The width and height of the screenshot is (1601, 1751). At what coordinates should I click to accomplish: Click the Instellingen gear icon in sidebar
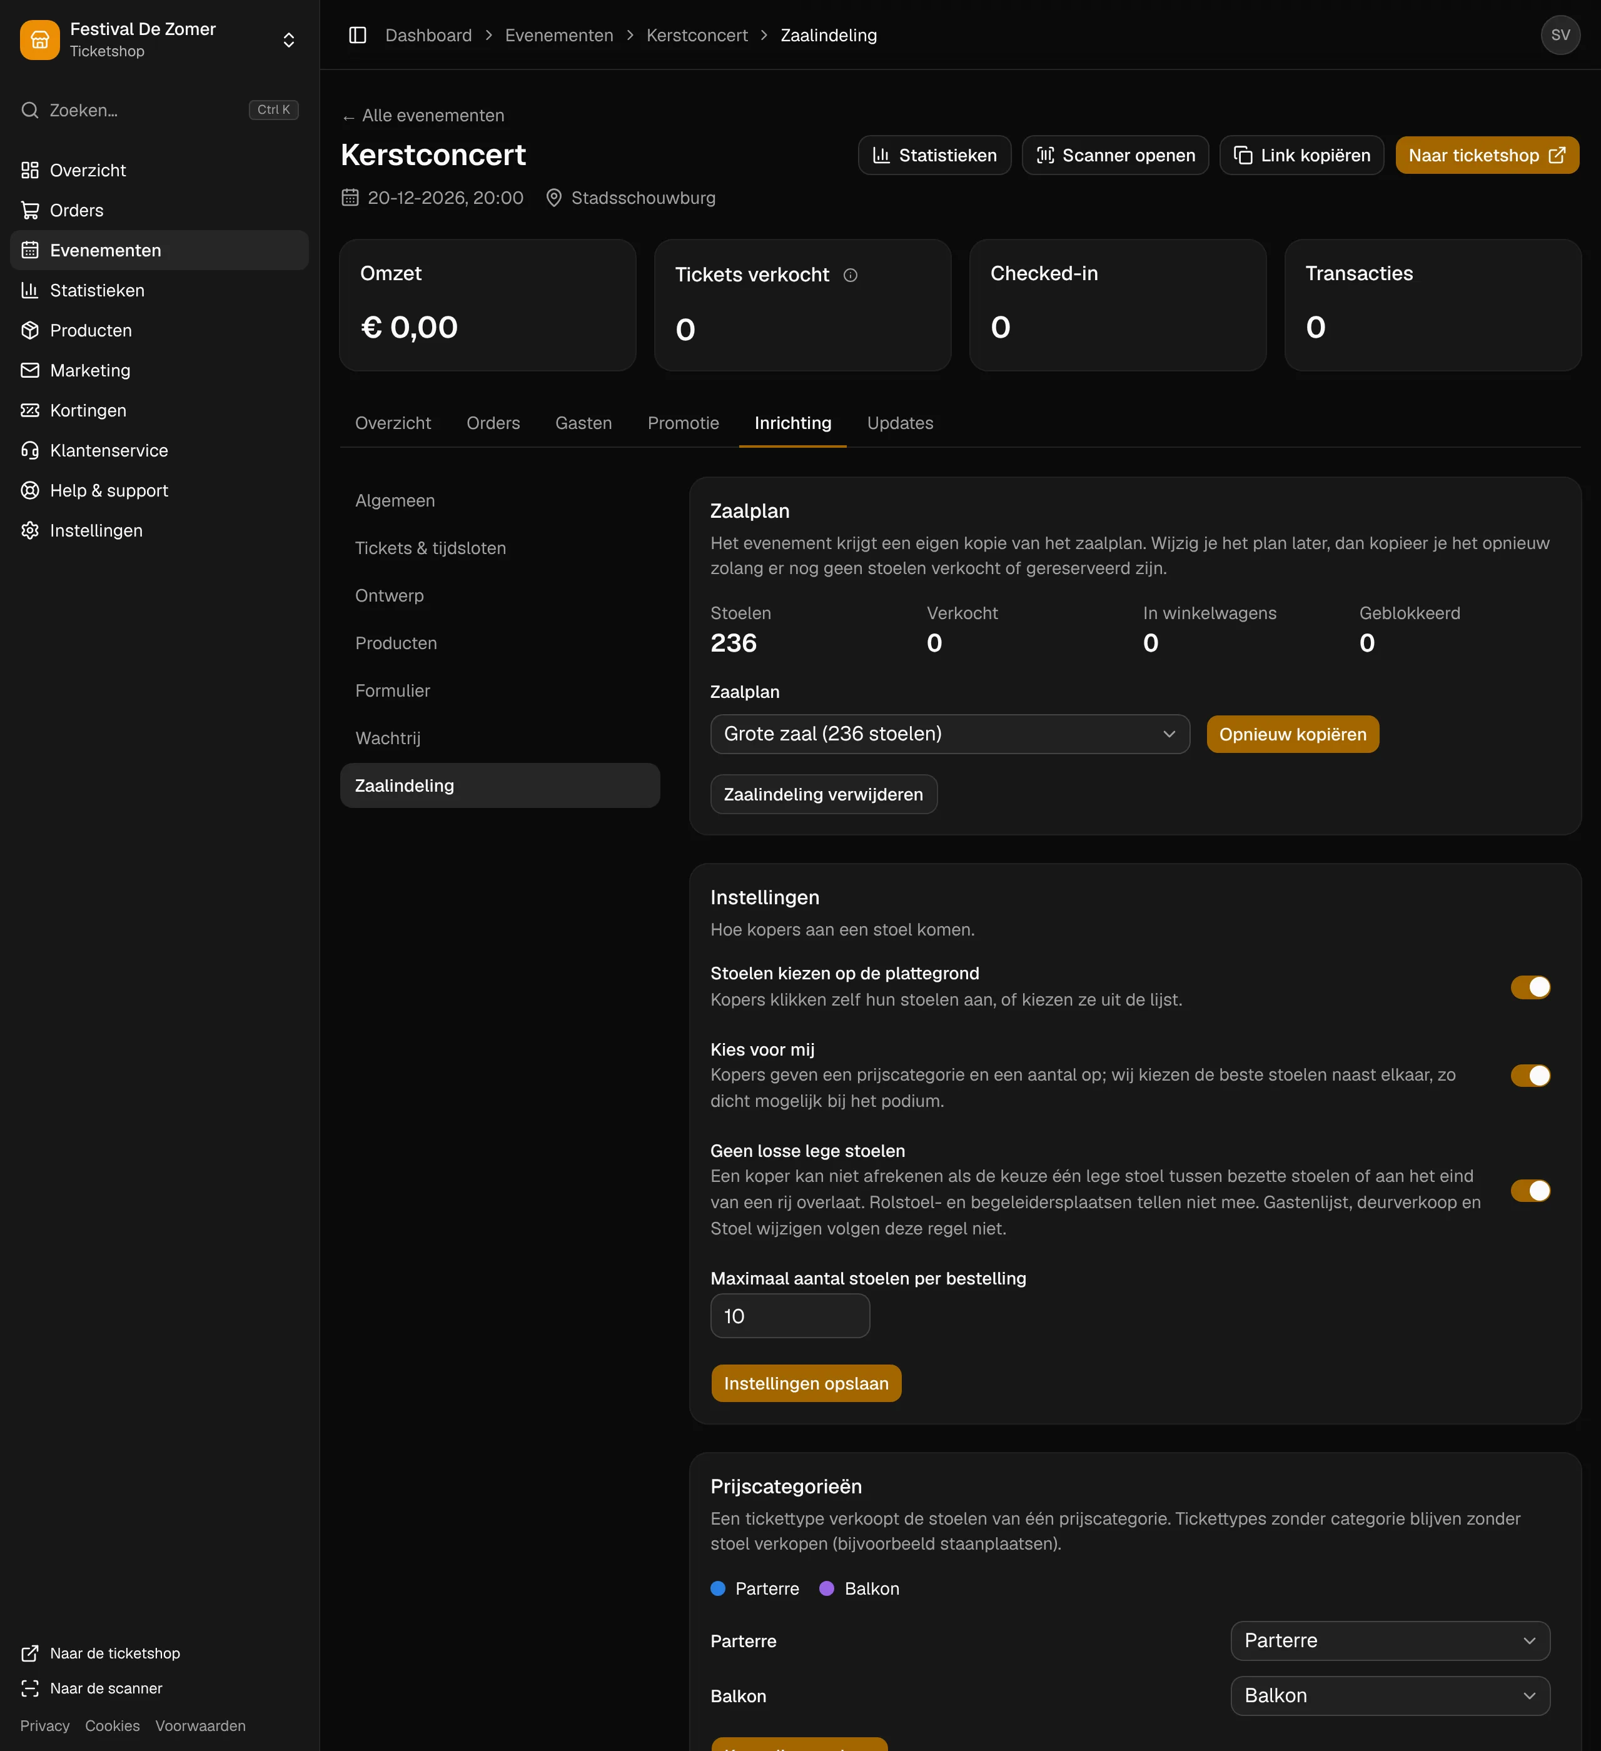31,530
